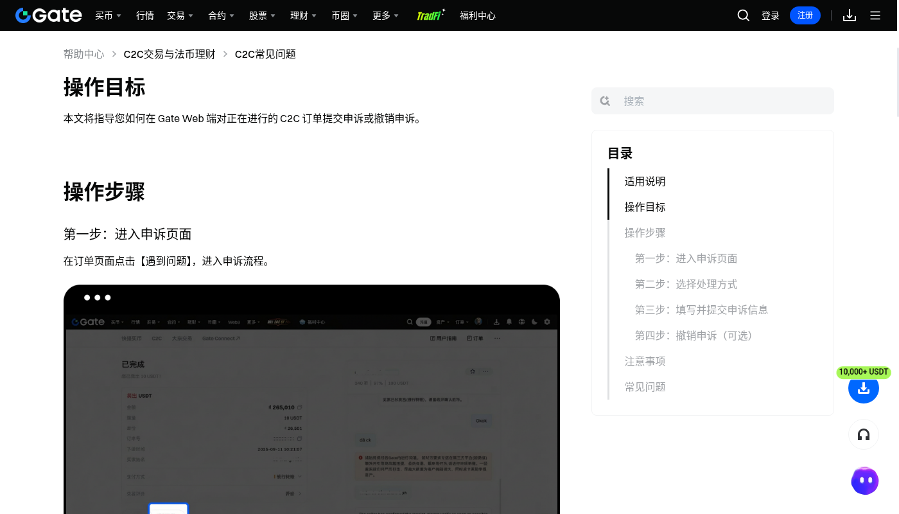
Task: Click the download app icon in header
Action: click(x=850, y=15)
